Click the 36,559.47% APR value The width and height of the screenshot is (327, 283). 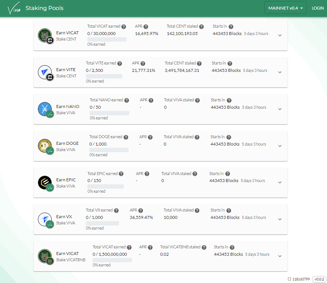(x=141, y=217)
